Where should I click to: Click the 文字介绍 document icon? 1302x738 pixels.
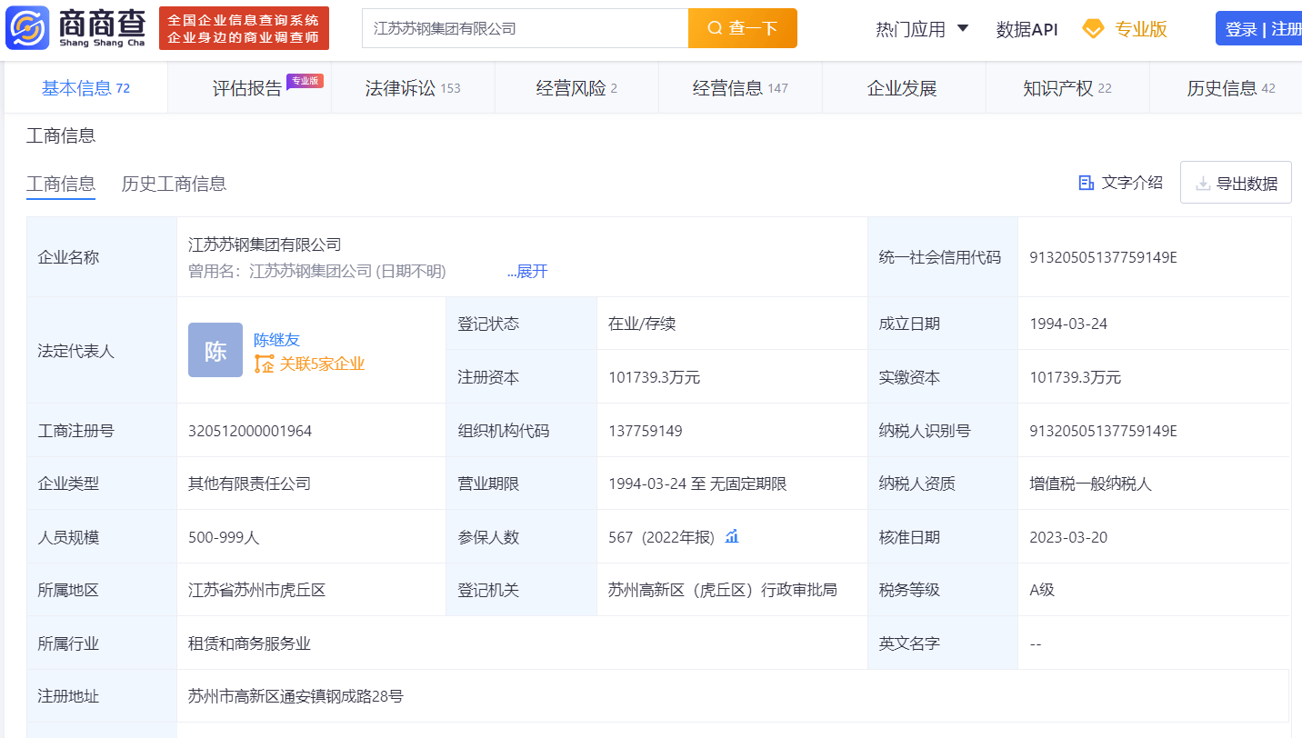(x=1086, y=183)
